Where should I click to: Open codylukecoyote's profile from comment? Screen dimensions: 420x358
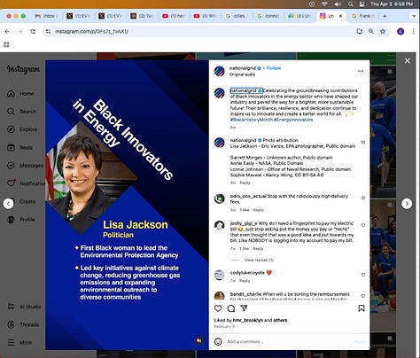(247, 273)
